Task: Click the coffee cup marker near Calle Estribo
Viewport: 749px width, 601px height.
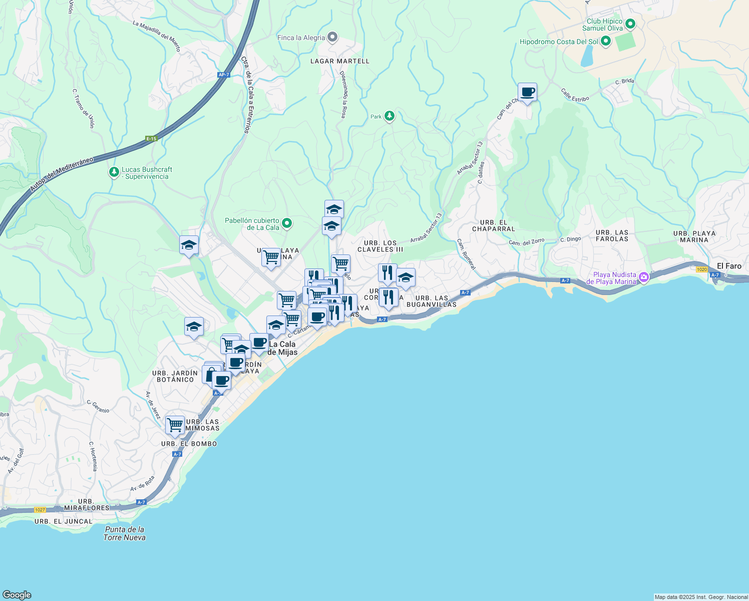Action: click(x=527, y=92)
